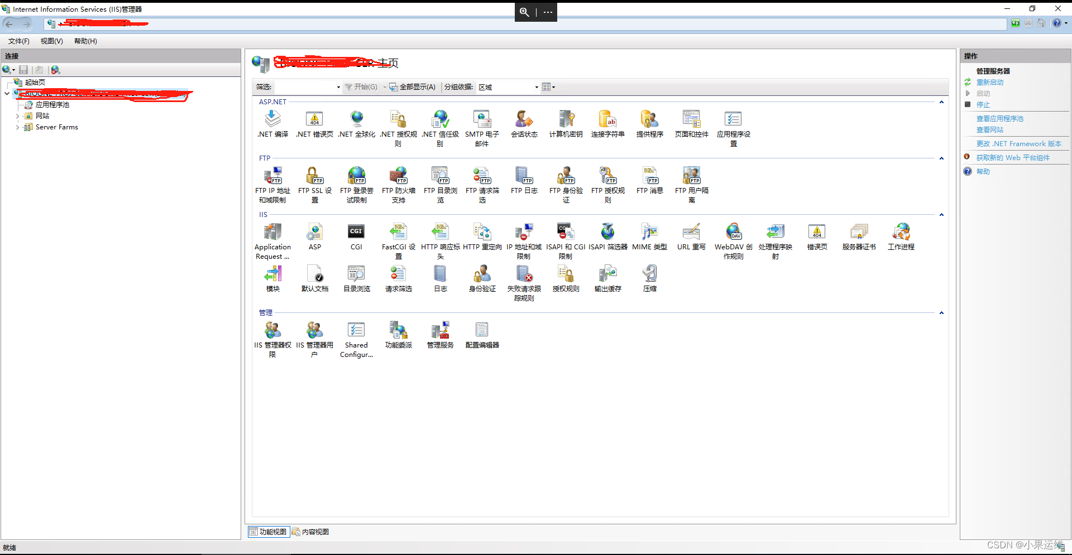
Task: Open the 计算机密钥 feature
Action: [x=566, y=124]
